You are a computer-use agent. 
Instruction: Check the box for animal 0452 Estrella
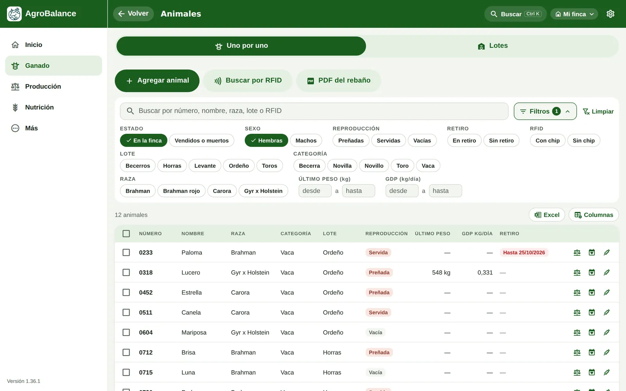pyautogui.click(x=126, y=292)
